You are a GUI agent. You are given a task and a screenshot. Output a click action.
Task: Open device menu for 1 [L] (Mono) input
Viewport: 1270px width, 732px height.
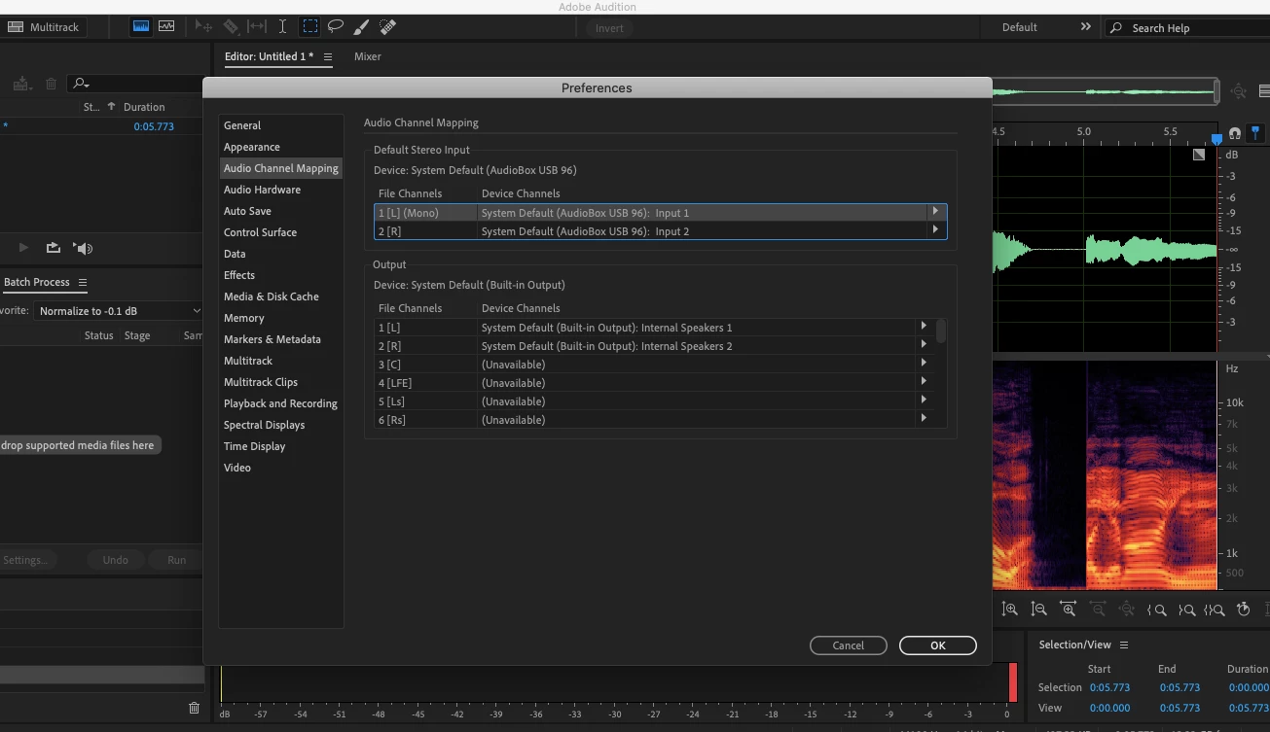pyautogui.click(x=935, y=212)
